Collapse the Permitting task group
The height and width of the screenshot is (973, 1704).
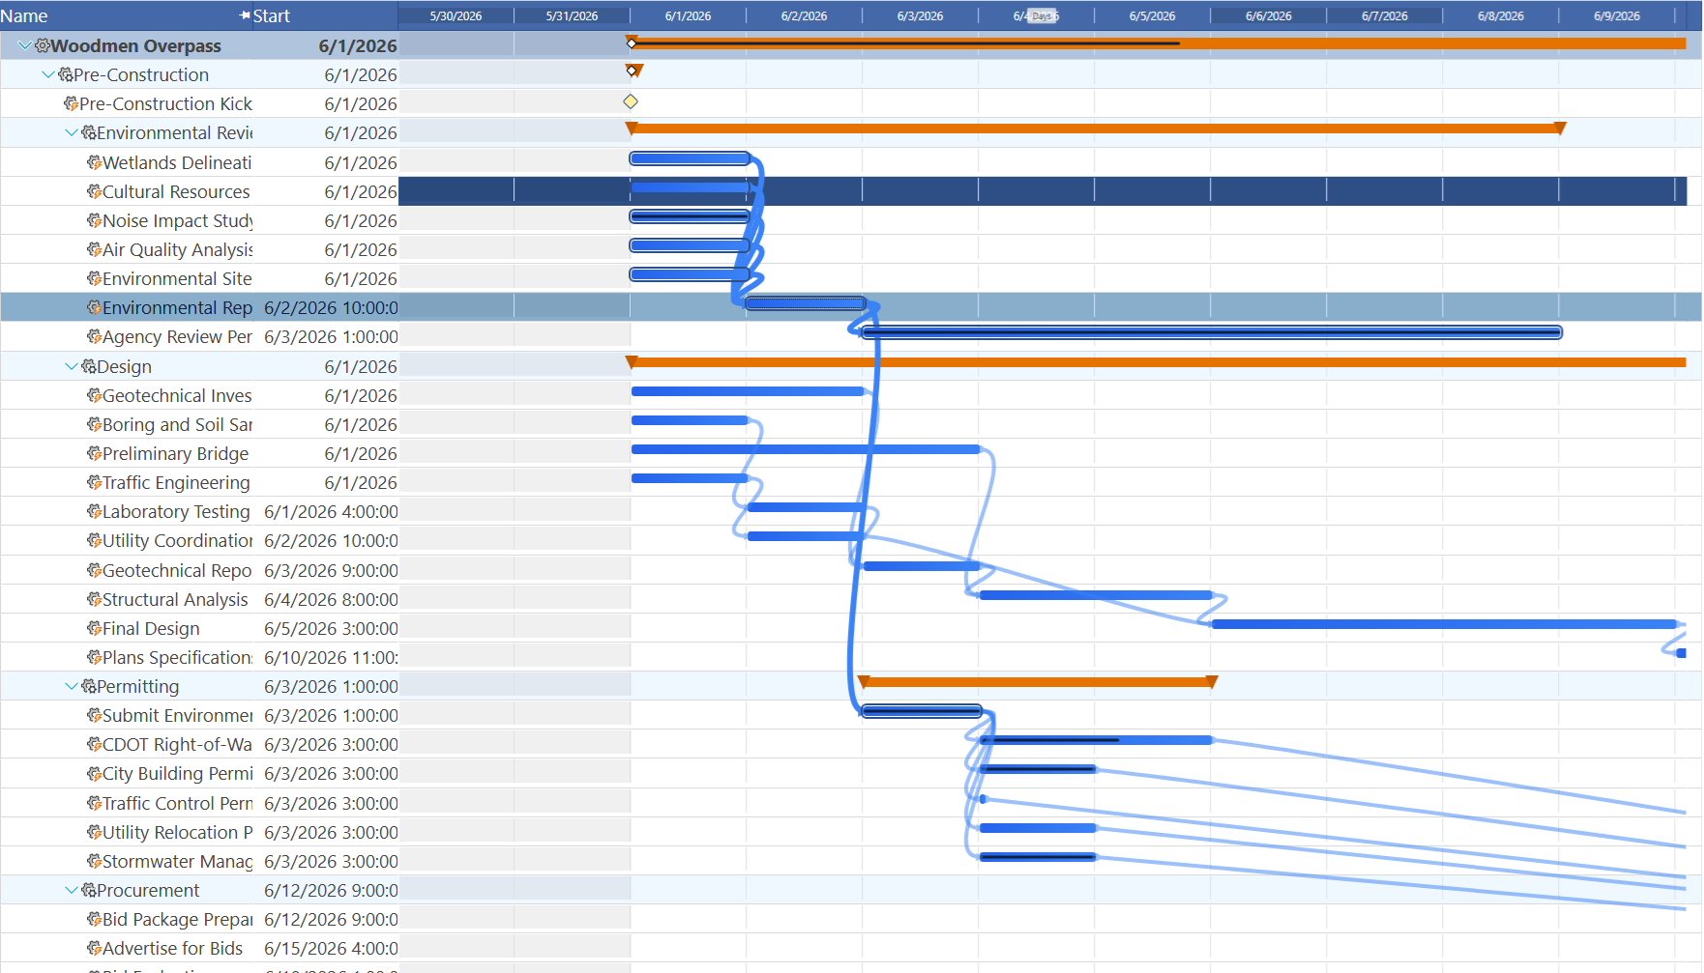point(72,686)
